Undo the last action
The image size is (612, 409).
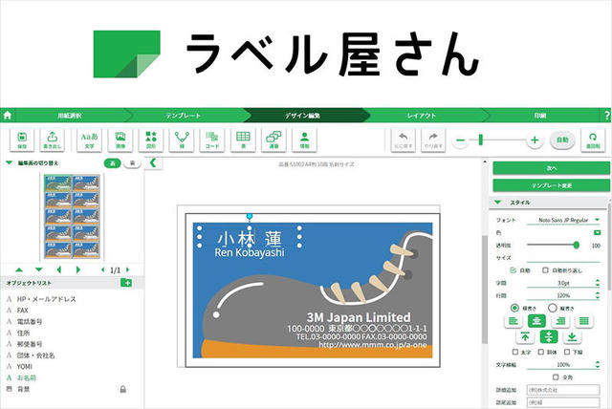pos(403,140)
